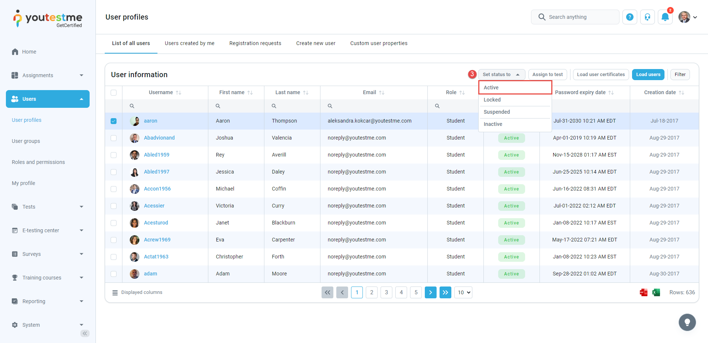Open the help question mark icon
Image resolution: width=708 pixels, height=343 pixels.
click(630, 17)
